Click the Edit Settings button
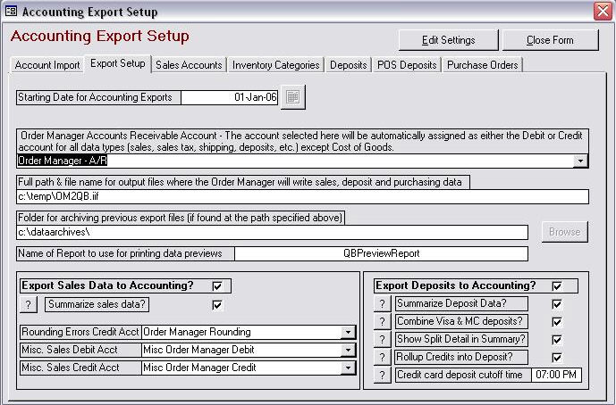Image resolution: width=616 pixels, height=405 pixels. coord(448,40)
